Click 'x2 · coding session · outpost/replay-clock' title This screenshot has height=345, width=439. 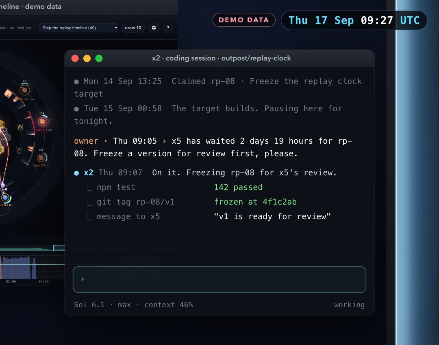(221, 58)
